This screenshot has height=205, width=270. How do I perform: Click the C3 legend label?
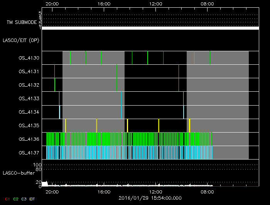tap(24, 199)
